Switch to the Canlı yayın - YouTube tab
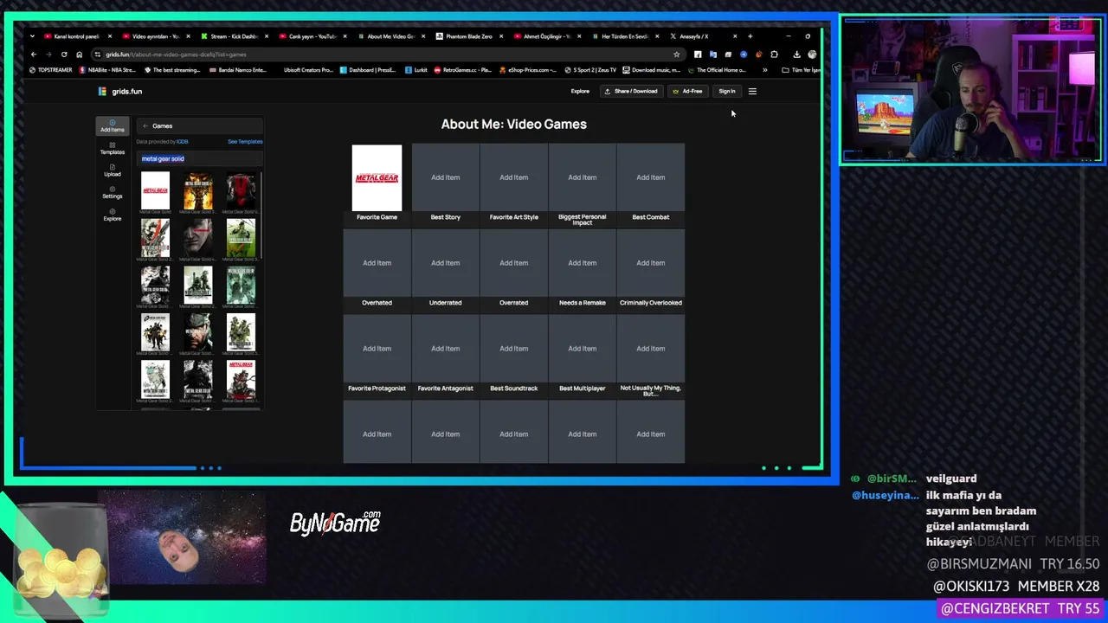1108x623 pixels. click(x=312, y=36)
